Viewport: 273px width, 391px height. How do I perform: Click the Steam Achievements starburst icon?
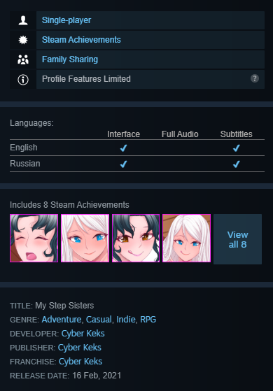pos(23,40)
